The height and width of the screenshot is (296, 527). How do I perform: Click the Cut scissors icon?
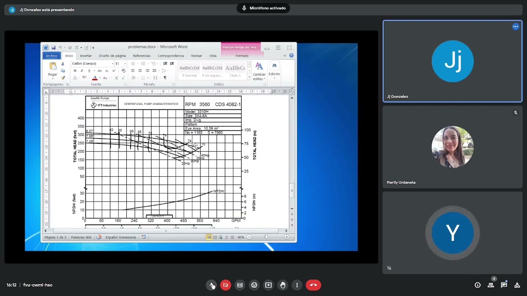63,64
